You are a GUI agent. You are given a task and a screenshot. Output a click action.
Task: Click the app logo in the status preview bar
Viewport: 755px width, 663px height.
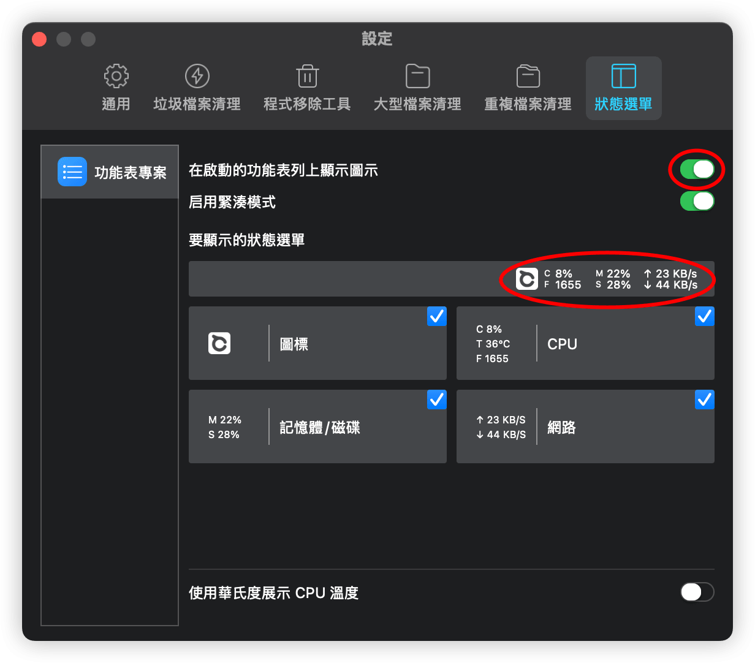point(526,279)
